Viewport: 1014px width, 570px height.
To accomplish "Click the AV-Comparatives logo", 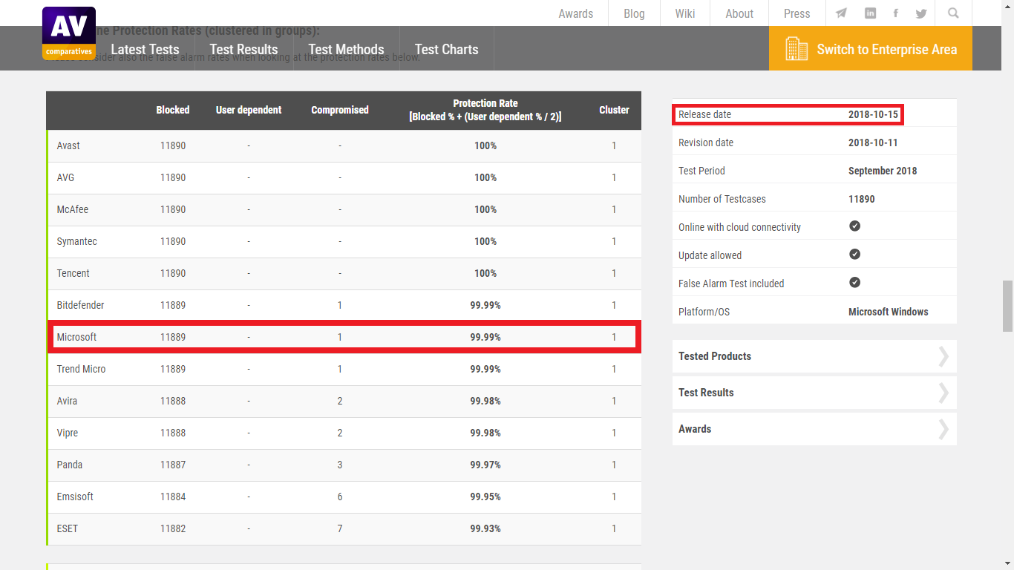I will (x=68, y=31).
